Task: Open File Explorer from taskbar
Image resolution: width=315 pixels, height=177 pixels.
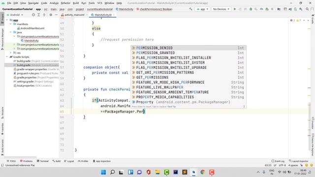Action: [157, 172]
